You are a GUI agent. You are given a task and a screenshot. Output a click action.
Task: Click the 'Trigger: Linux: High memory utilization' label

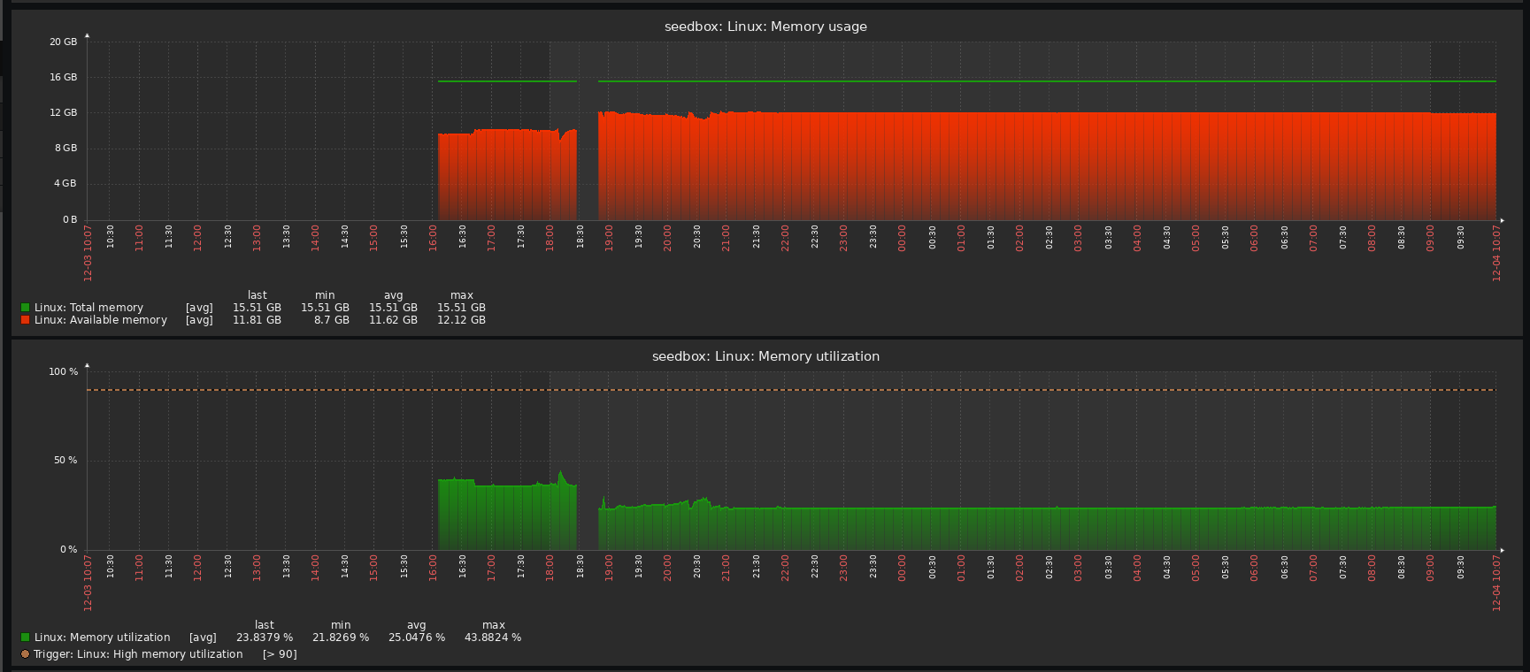[x=138, y=654]
